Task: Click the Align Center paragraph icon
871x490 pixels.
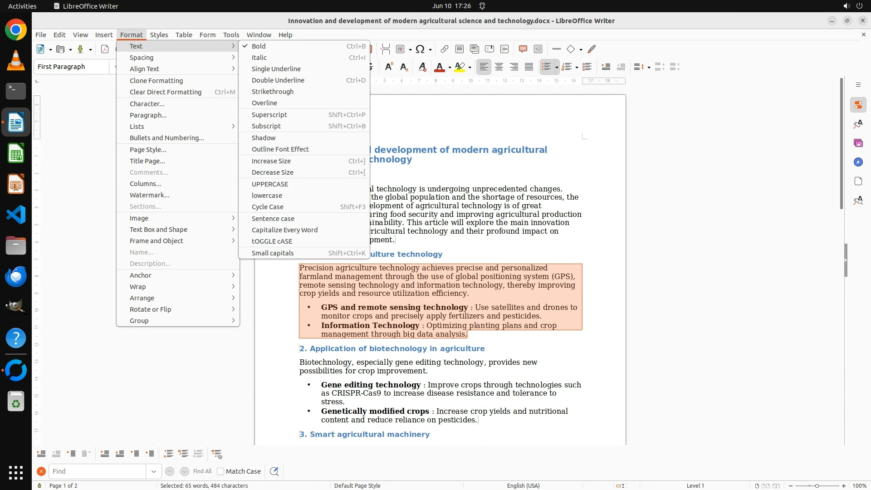Action: click(x=499, y=67)
